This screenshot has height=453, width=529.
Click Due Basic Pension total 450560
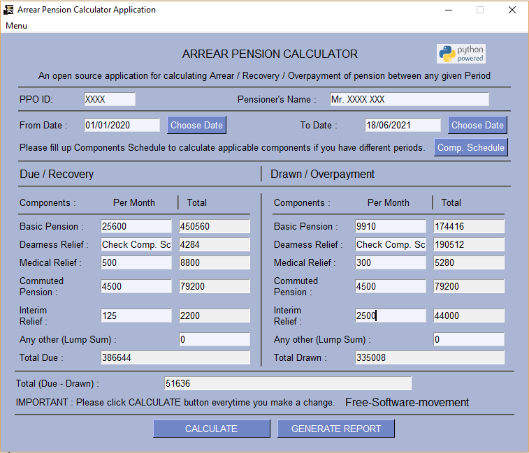click(215, 226)
